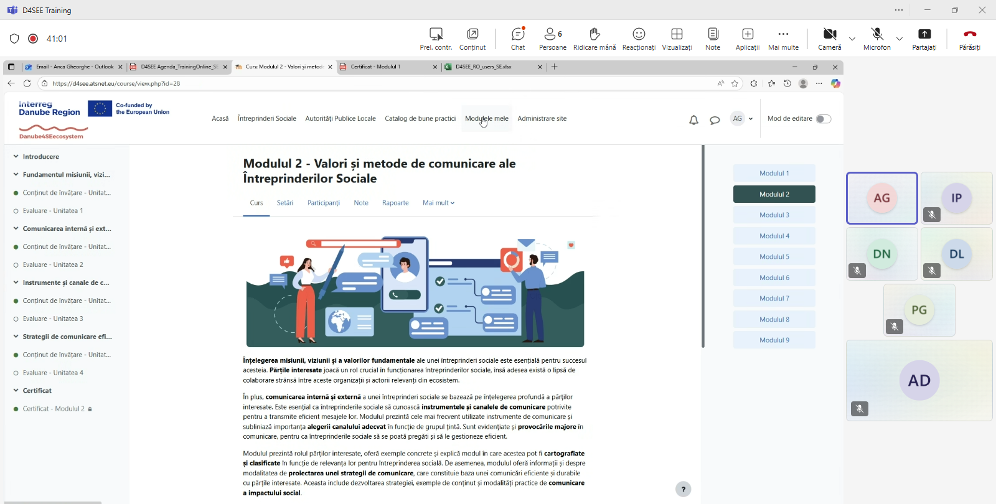The image size is (996, 504).
Task: Open the Copilot icon in browser
Action: point(835,83)
